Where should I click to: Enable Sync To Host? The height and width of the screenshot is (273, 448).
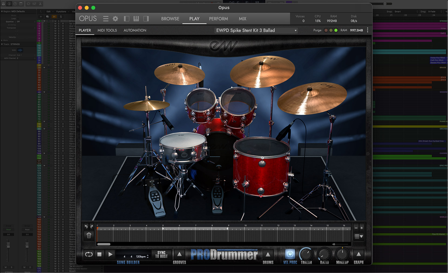pos(161,254)
